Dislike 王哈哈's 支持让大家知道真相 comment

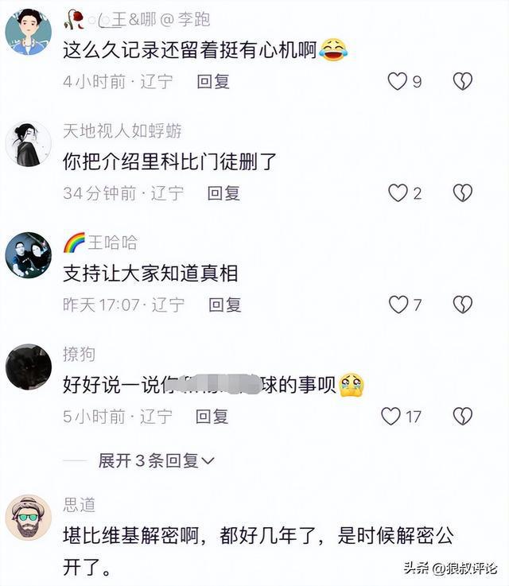[x=463, y=305]
